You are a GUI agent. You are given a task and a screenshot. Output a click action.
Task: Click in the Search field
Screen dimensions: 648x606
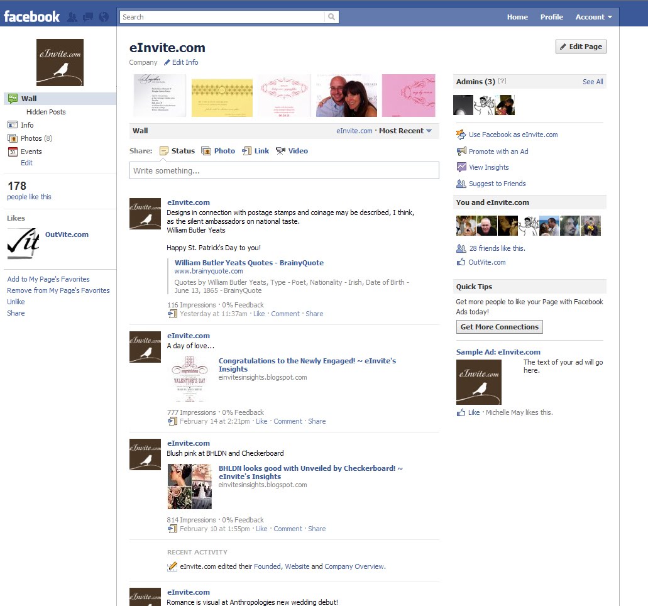click(x=222, y=17)
